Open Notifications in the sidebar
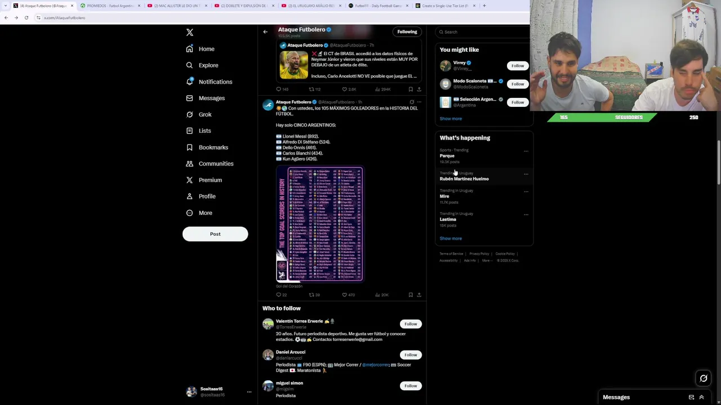 [x=209, y=82]
